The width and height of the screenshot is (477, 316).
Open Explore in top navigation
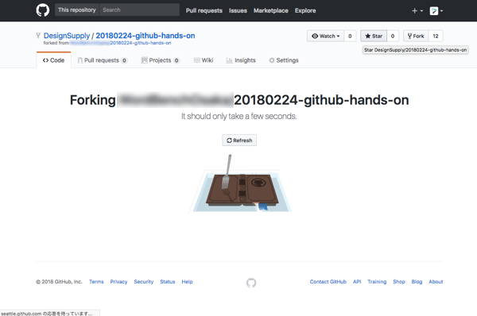(305, 10)
